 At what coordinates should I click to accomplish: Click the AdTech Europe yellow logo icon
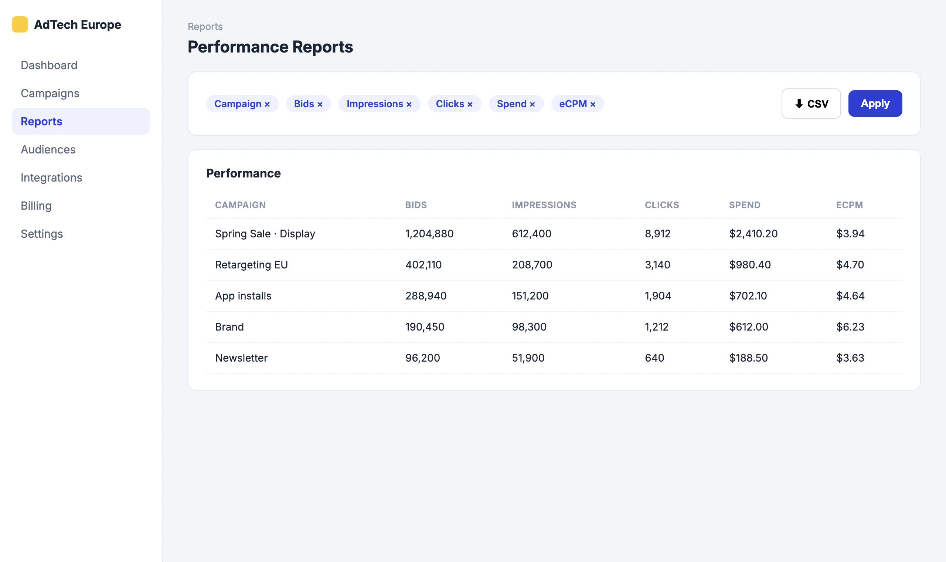20,25
